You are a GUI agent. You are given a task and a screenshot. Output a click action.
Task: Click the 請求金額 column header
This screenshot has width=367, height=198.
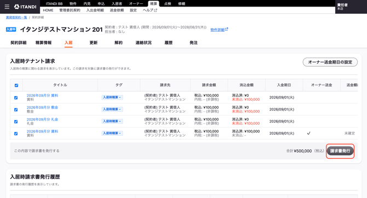[209, 85]
